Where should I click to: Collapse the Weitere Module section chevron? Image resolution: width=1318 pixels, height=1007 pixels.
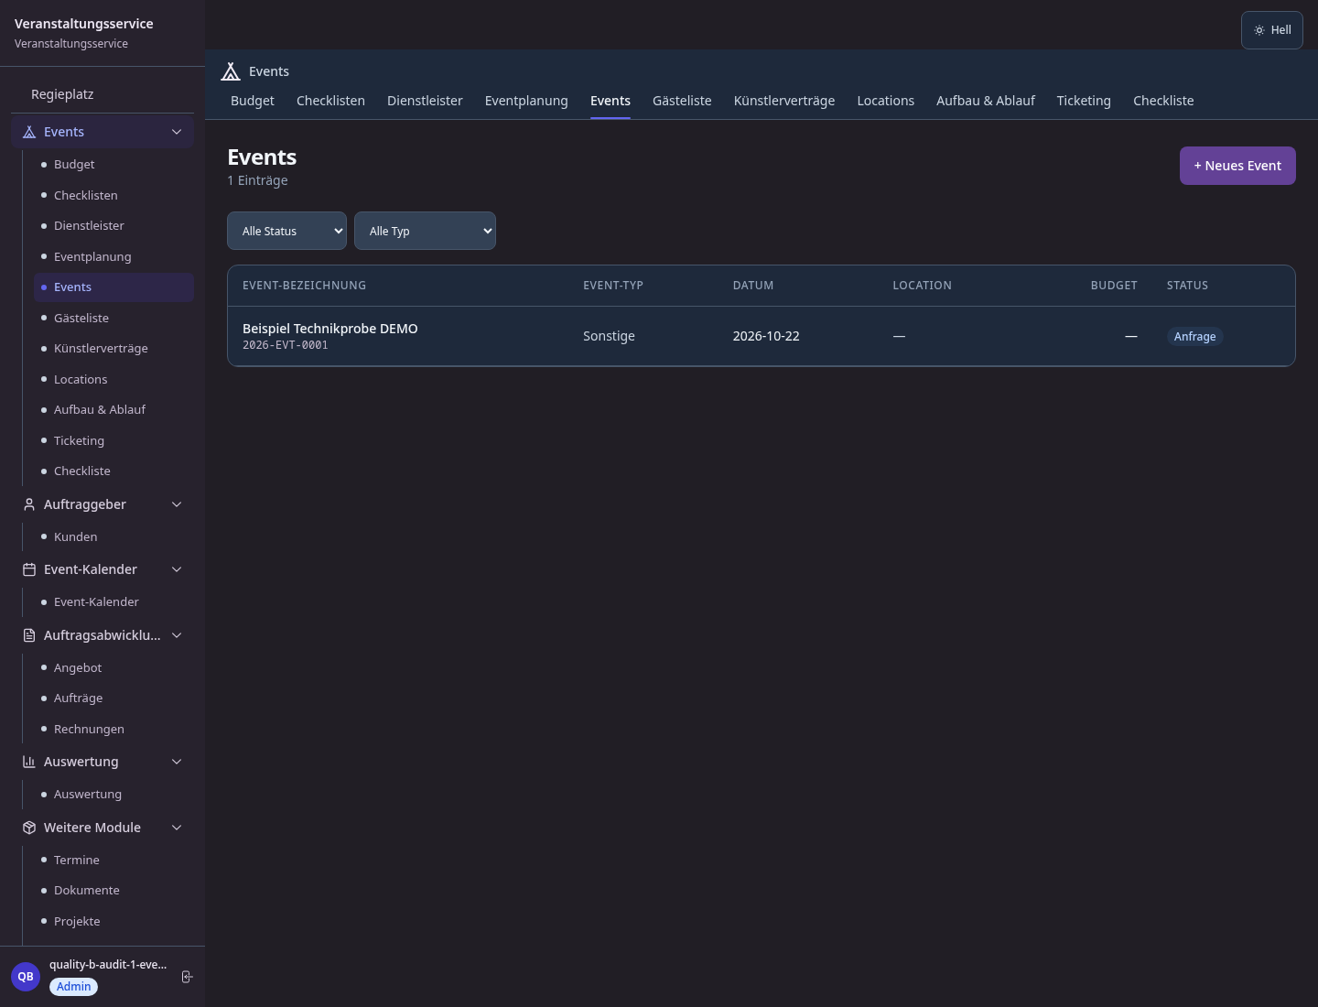(177, 828)
